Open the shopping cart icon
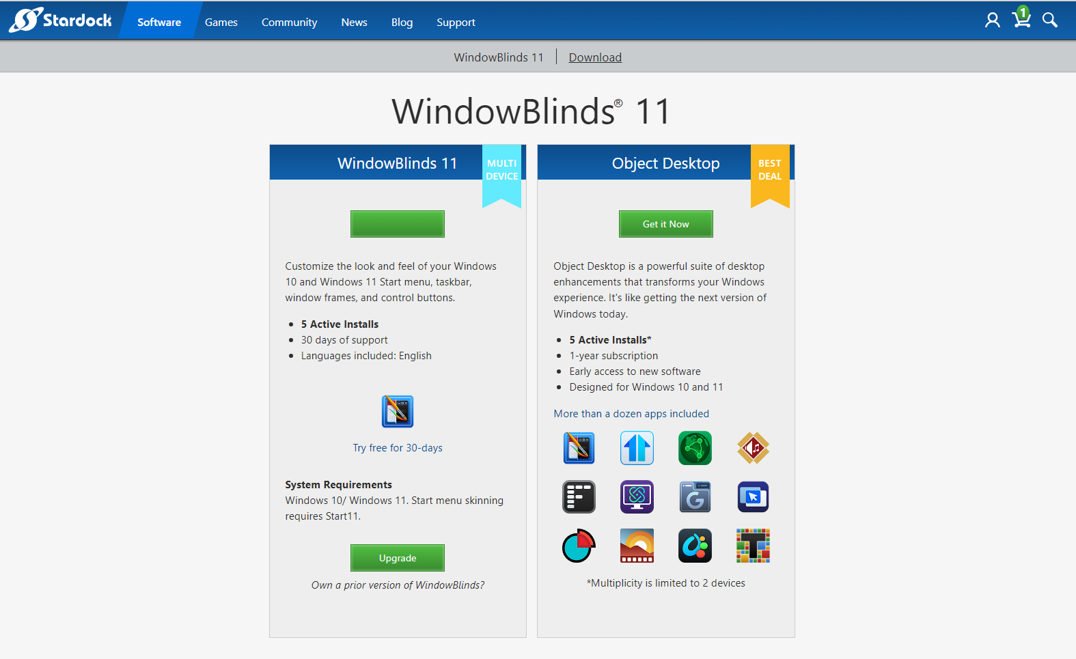The image size is (1076, 659). pos(1021,18)
